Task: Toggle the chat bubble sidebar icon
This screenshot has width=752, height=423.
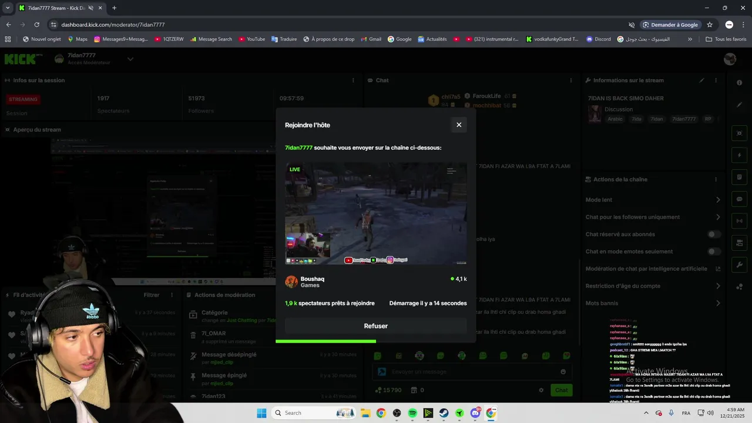Action: [740, 199]
